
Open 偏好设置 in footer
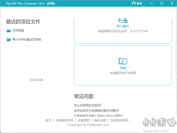click(x=100, y=120)
